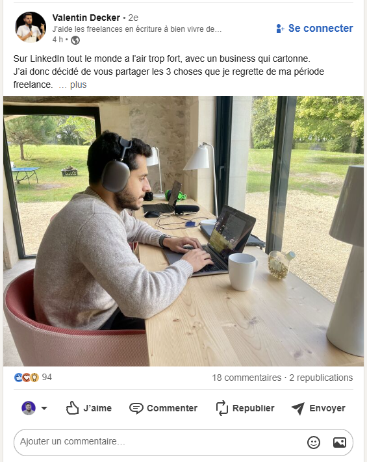Open the 18 commentaires link
The width and height of the screenshot is (367, 462).
[x=247, y=378]
